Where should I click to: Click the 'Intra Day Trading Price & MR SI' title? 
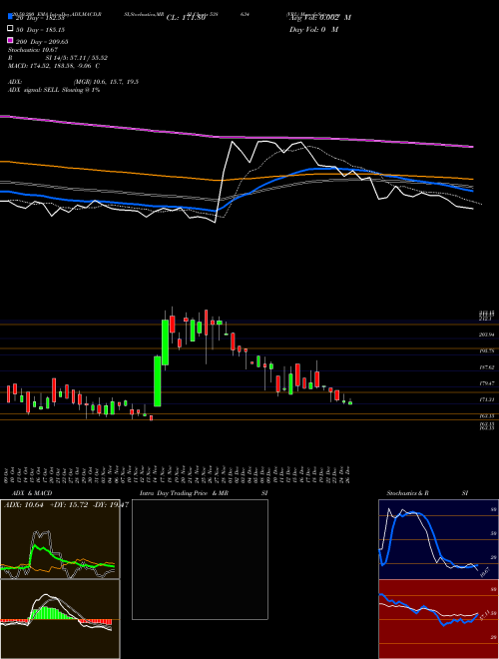point(204,493)
